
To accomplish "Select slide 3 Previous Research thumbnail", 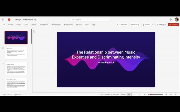I will 16,69.
